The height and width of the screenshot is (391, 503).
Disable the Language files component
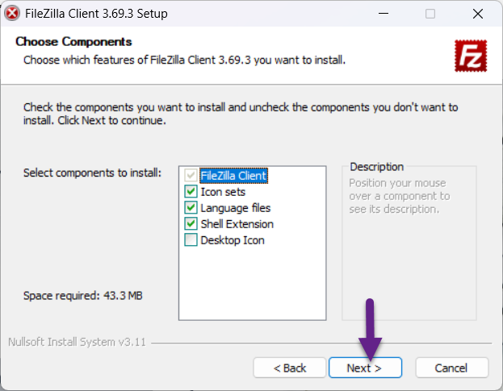coord(191,208)
